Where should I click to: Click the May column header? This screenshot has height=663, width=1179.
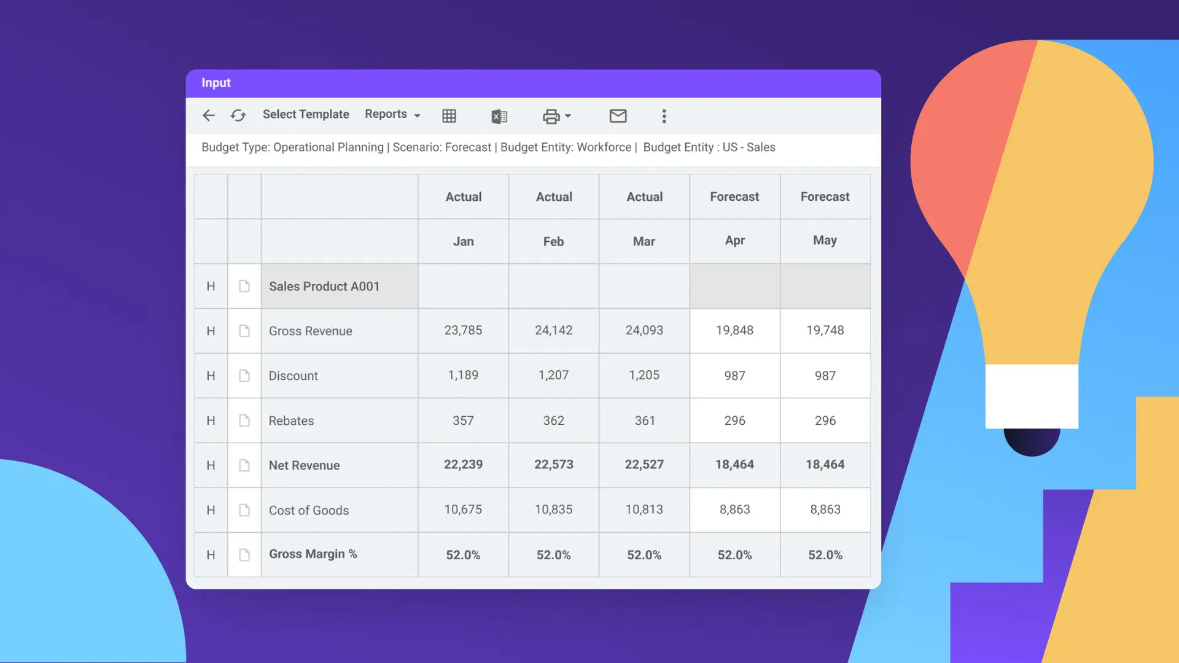tap(825, 240)
